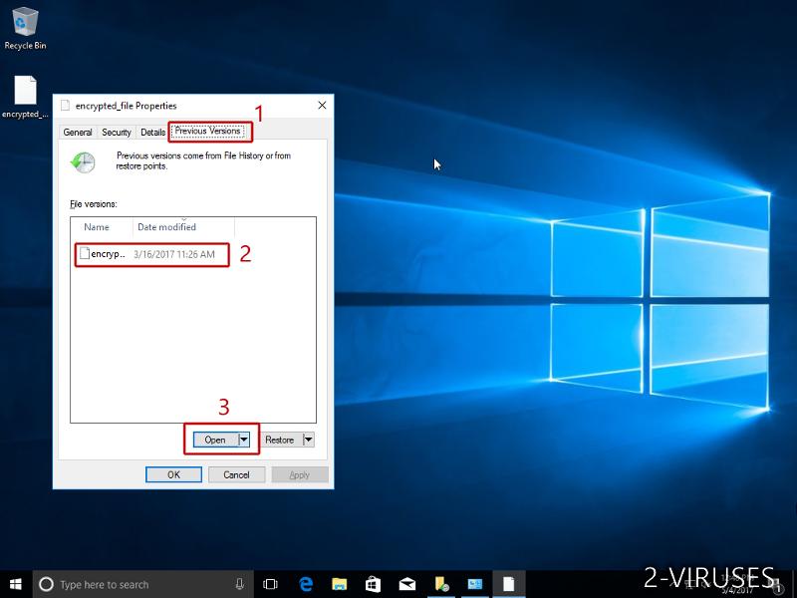
Task: Switch to the Security tab
Action: point(117,132)
